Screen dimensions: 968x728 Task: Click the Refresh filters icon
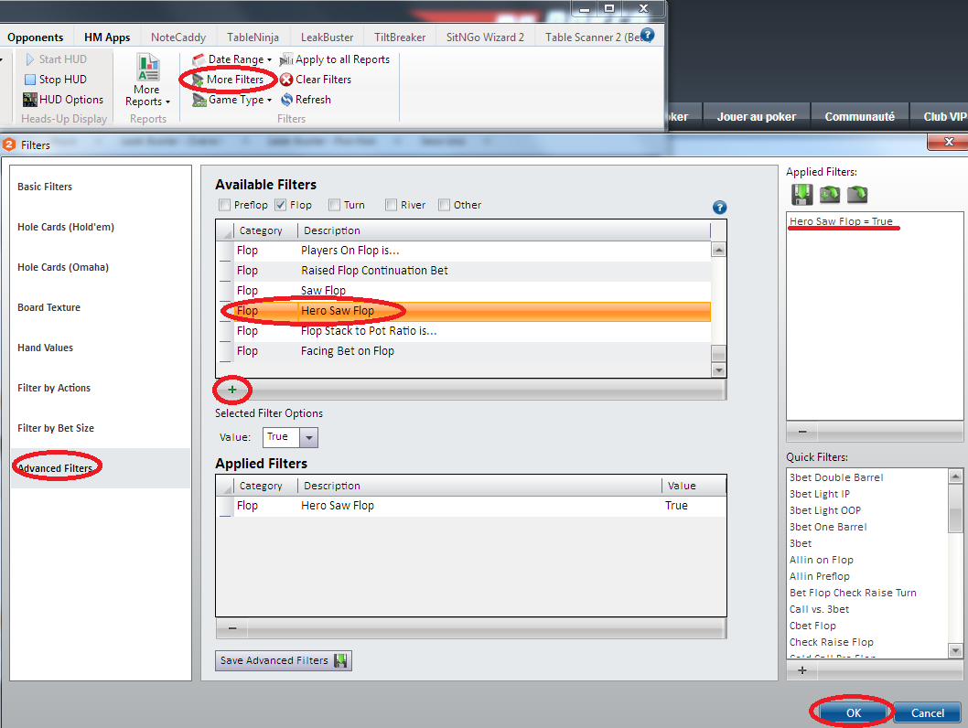point(286,100)
